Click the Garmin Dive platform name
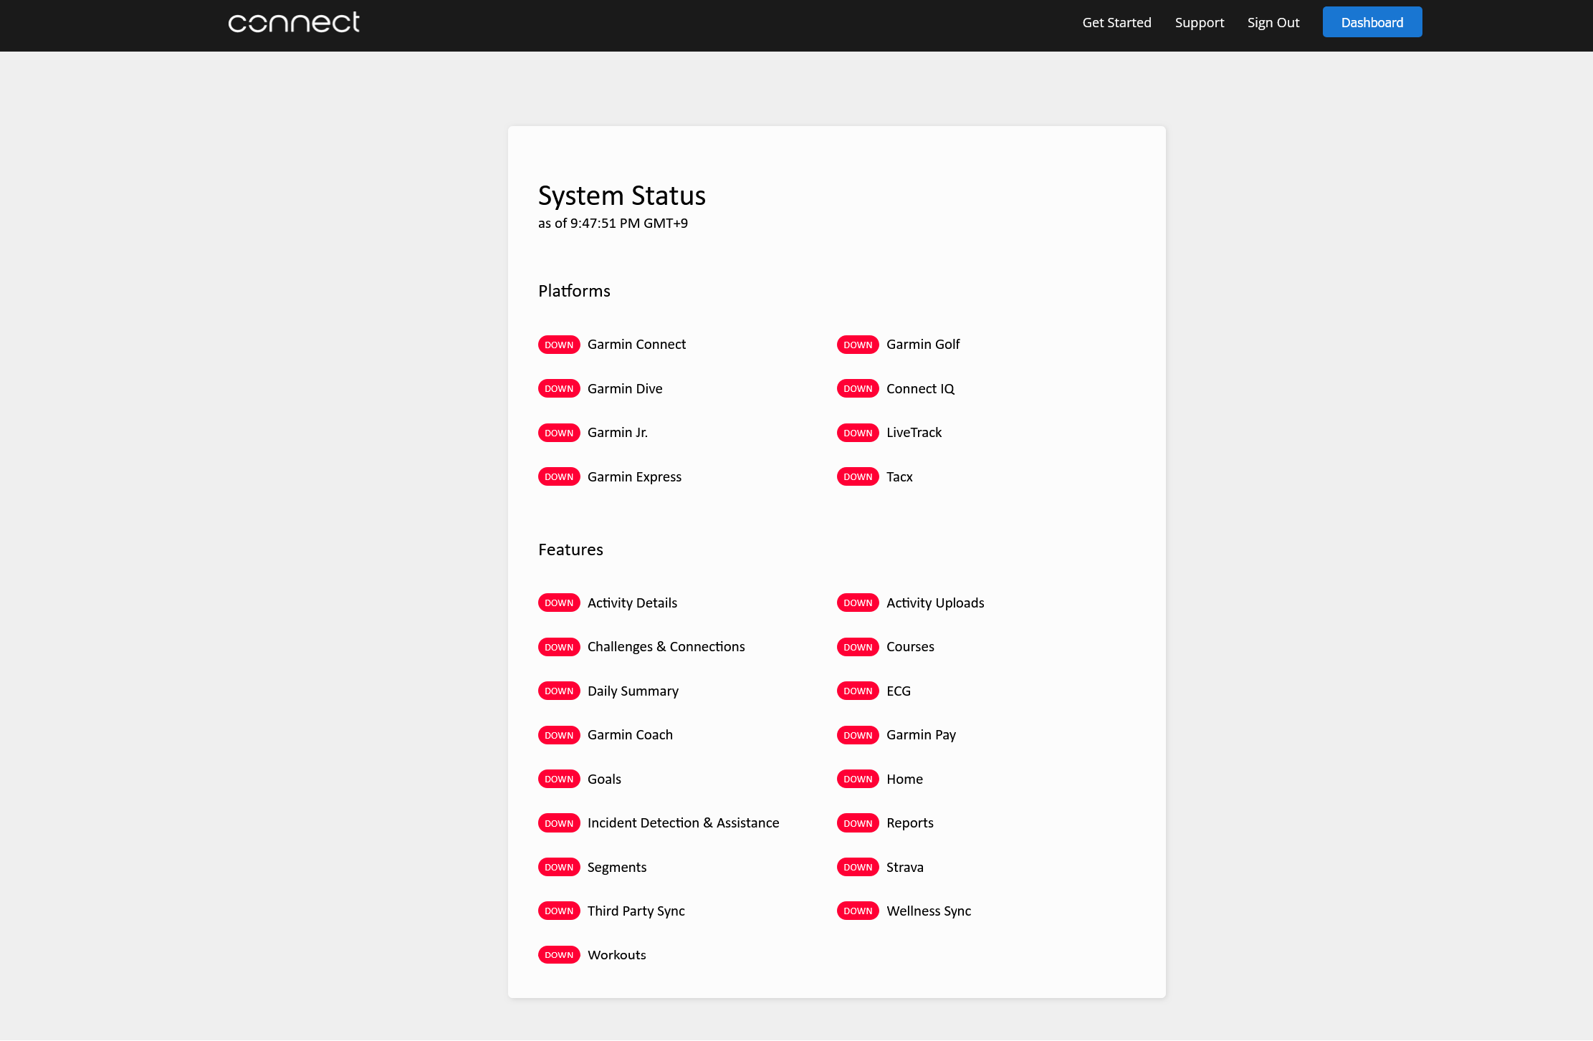This screenshot has height=1041, width=1593. tap(625, 388)
